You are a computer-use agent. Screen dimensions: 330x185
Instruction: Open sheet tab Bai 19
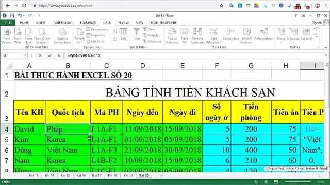[x=128, y=175]
